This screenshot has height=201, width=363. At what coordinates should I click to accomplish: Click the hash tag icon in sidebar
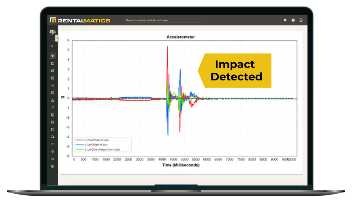click(x=52, y=108)
